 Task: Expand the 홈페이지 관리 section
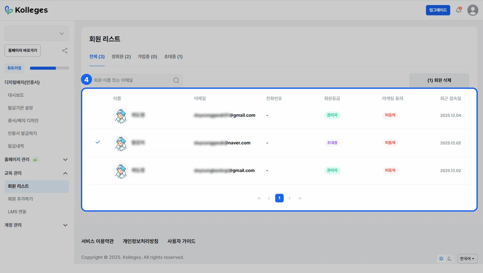pyautogui.click(x=65, y=160)
